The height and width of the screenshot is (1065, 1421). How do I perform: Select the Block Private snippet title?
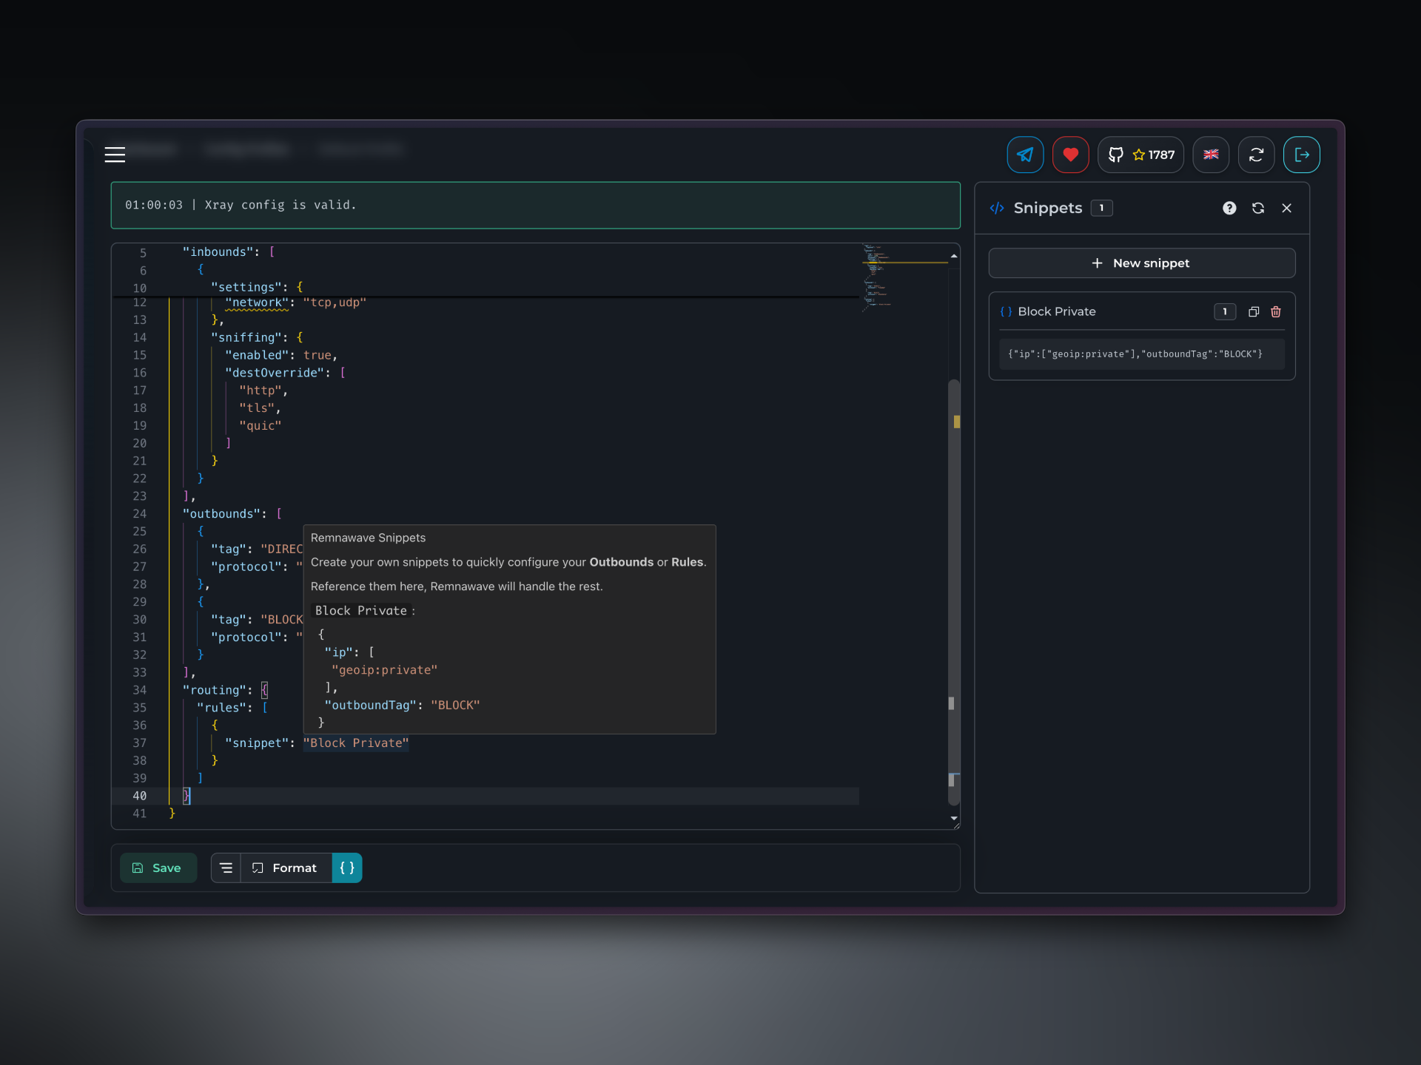point(1056,312)
